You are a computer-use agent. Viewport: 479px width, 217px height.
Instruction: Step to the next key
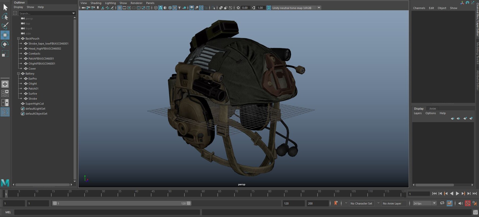pos(463,194)
